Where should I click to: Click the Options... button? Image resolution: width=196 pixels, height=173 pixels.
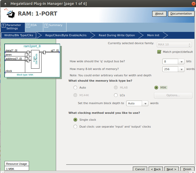(x=173, y=95)
